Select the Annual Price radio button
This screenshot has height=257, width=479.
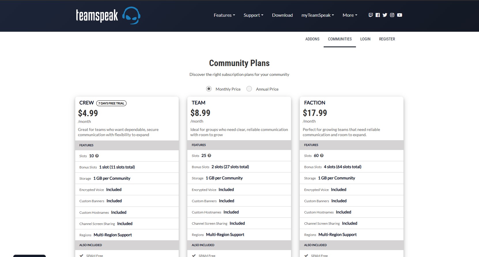tap(249, 89)
